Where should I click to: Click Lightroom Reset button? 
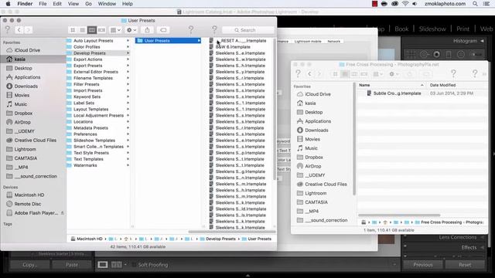tap(465, 265)
